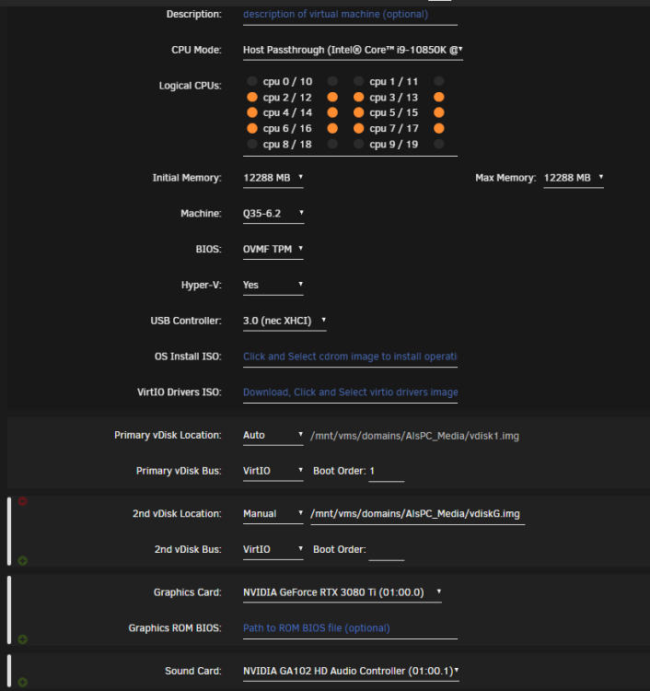Disable hyperthread 13 toggle paired with cpu 3
This screenshot has width=650, height=691.
click(438, 97)
